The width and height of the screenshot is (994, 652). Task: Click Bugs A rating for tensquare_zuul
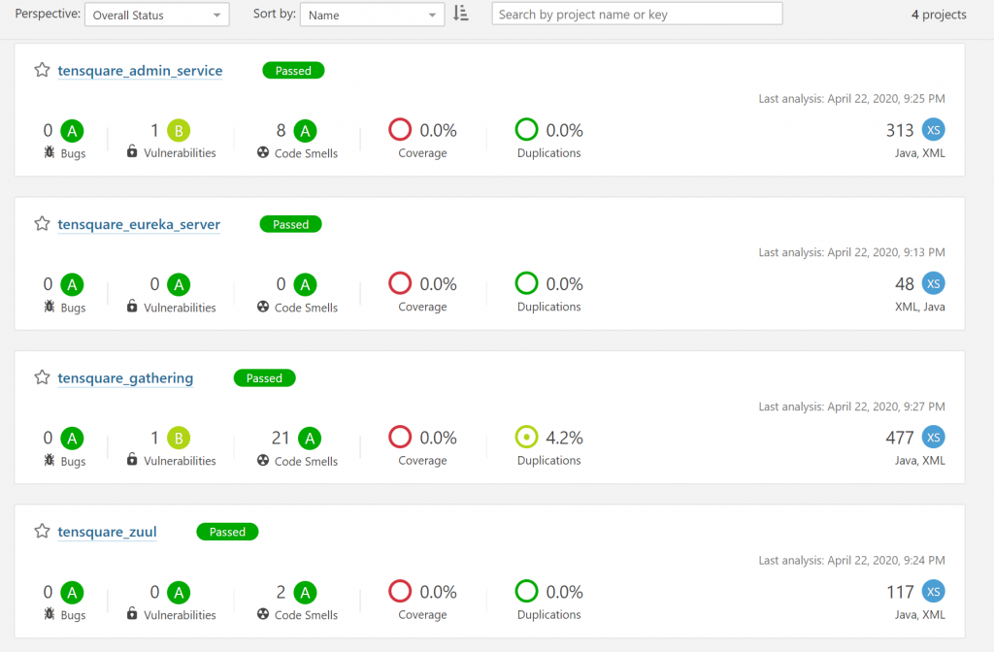click(x=72, y=593)
